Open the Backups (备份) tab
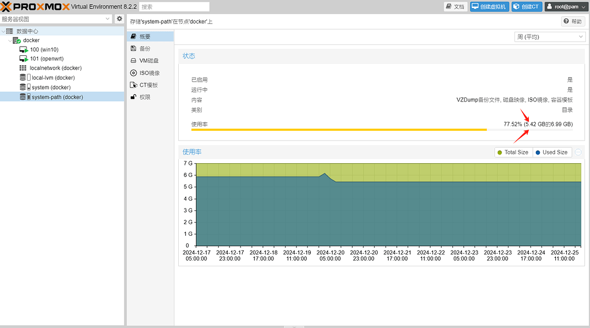 [x=150, y=48]
